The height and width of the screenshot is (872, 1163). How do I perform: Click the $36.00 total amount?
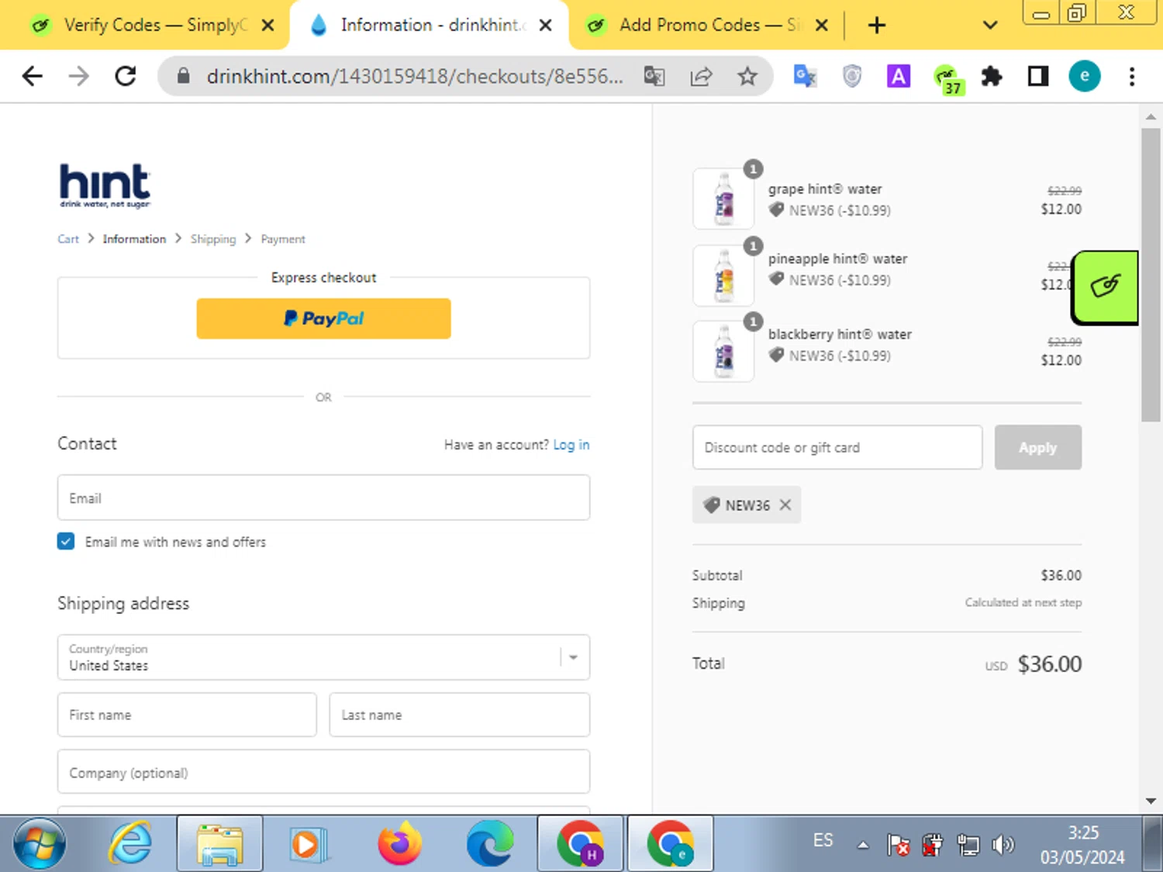point(1049,664)
